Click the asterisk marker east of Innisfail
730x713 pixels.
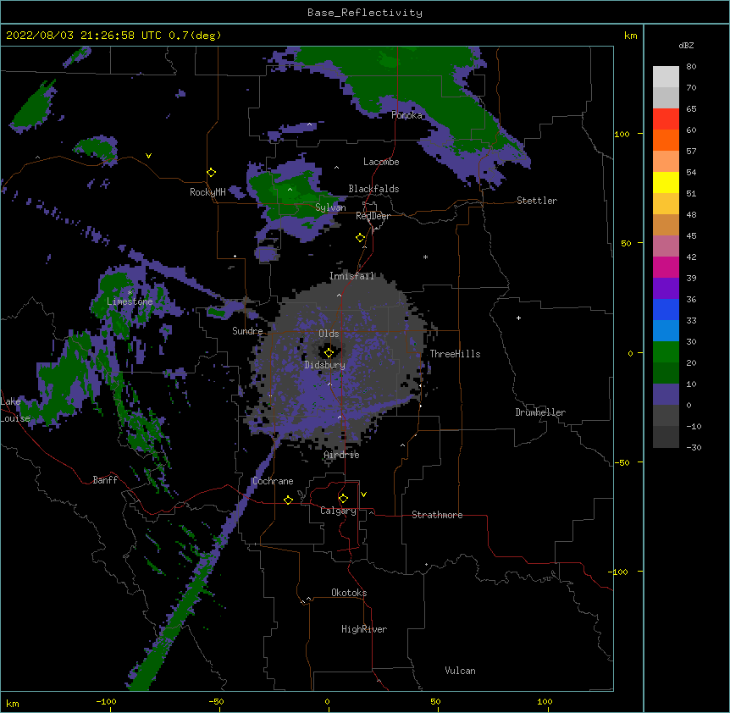pyautogui.click(x=425, y=257)
